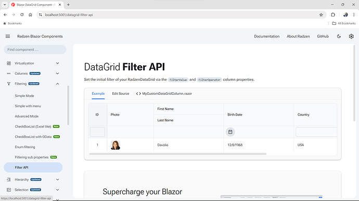This screenshot has width=359, height=201.
Task: Switch to the Example tab
Action: point(98,93)
